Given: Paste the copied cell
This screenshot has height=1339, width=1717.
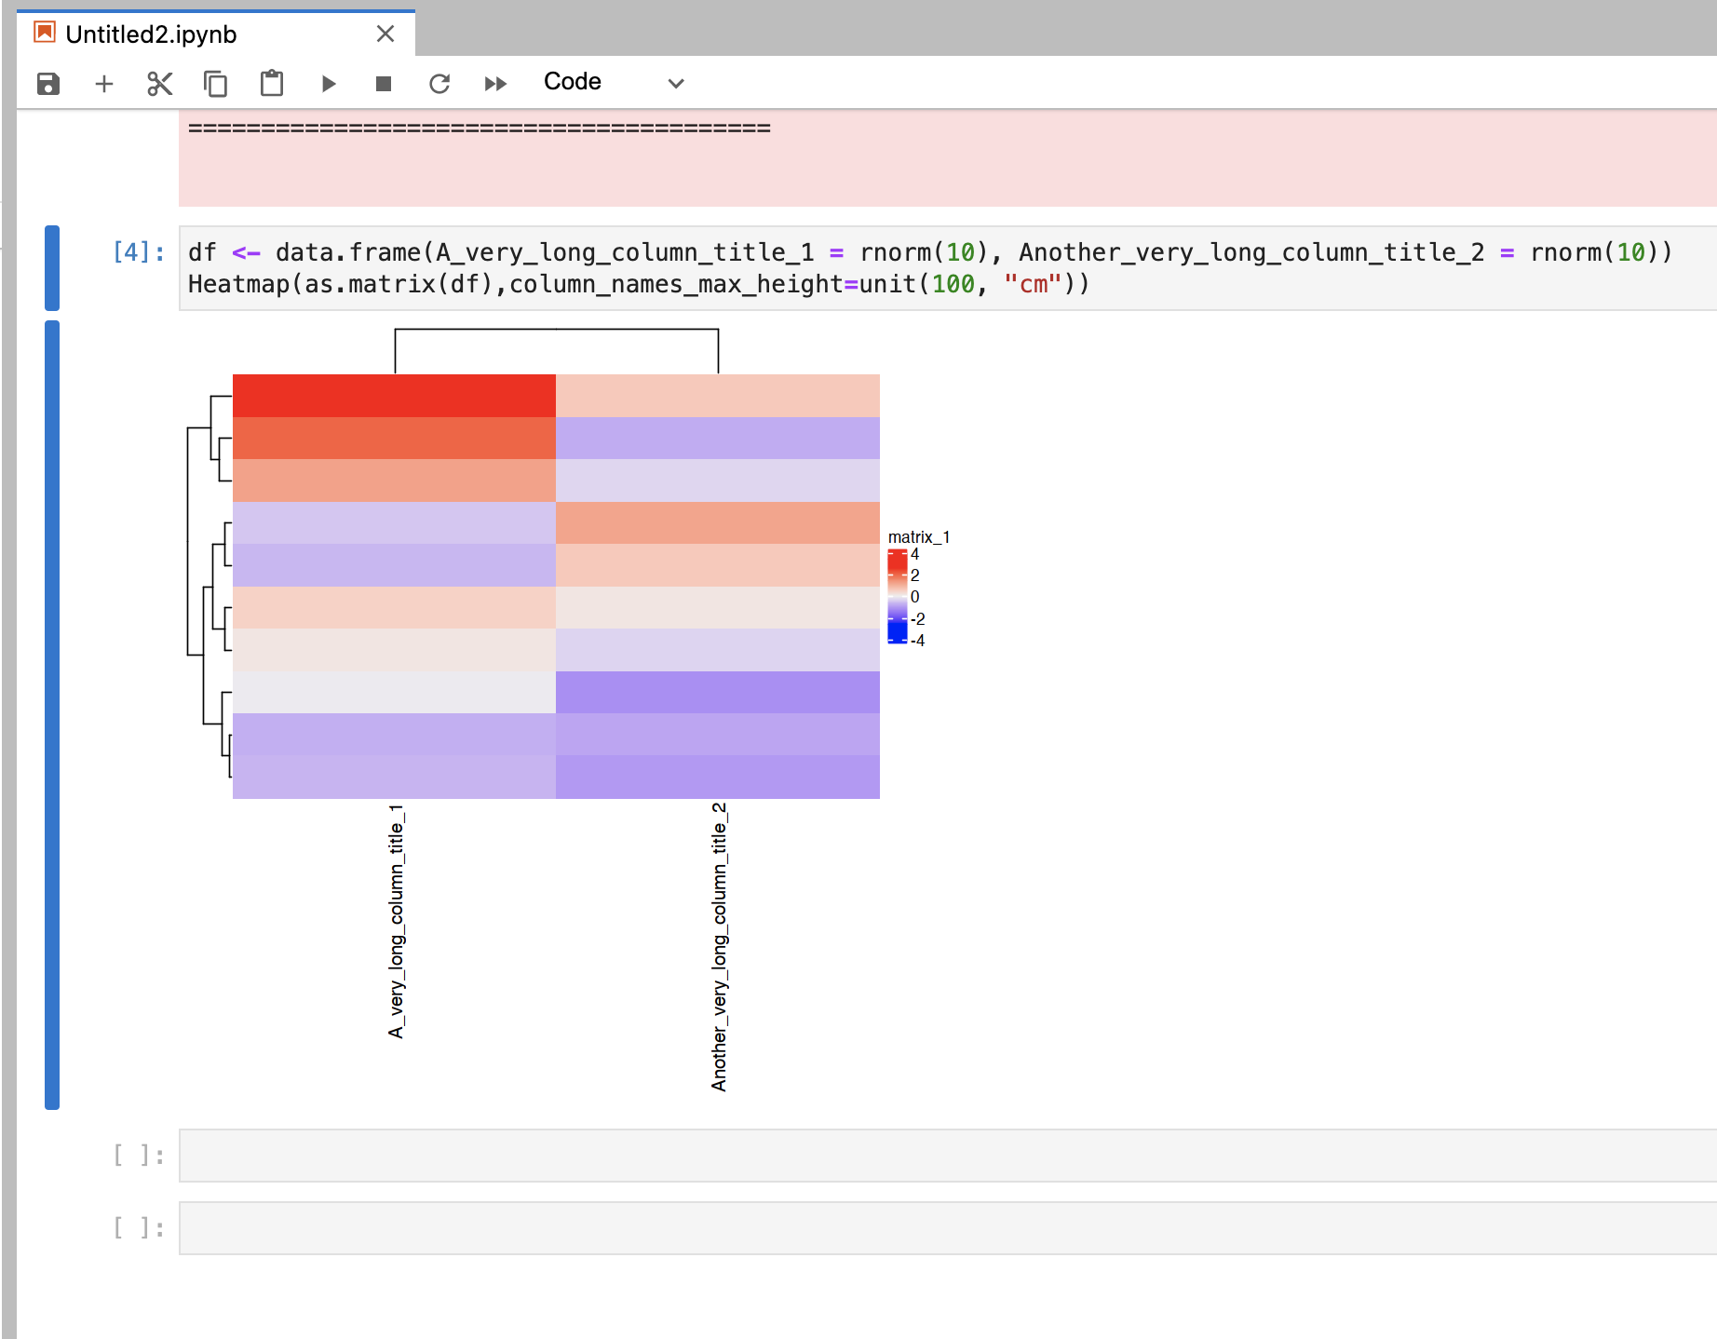Looking at the screenshot, I should coord(271,83).
